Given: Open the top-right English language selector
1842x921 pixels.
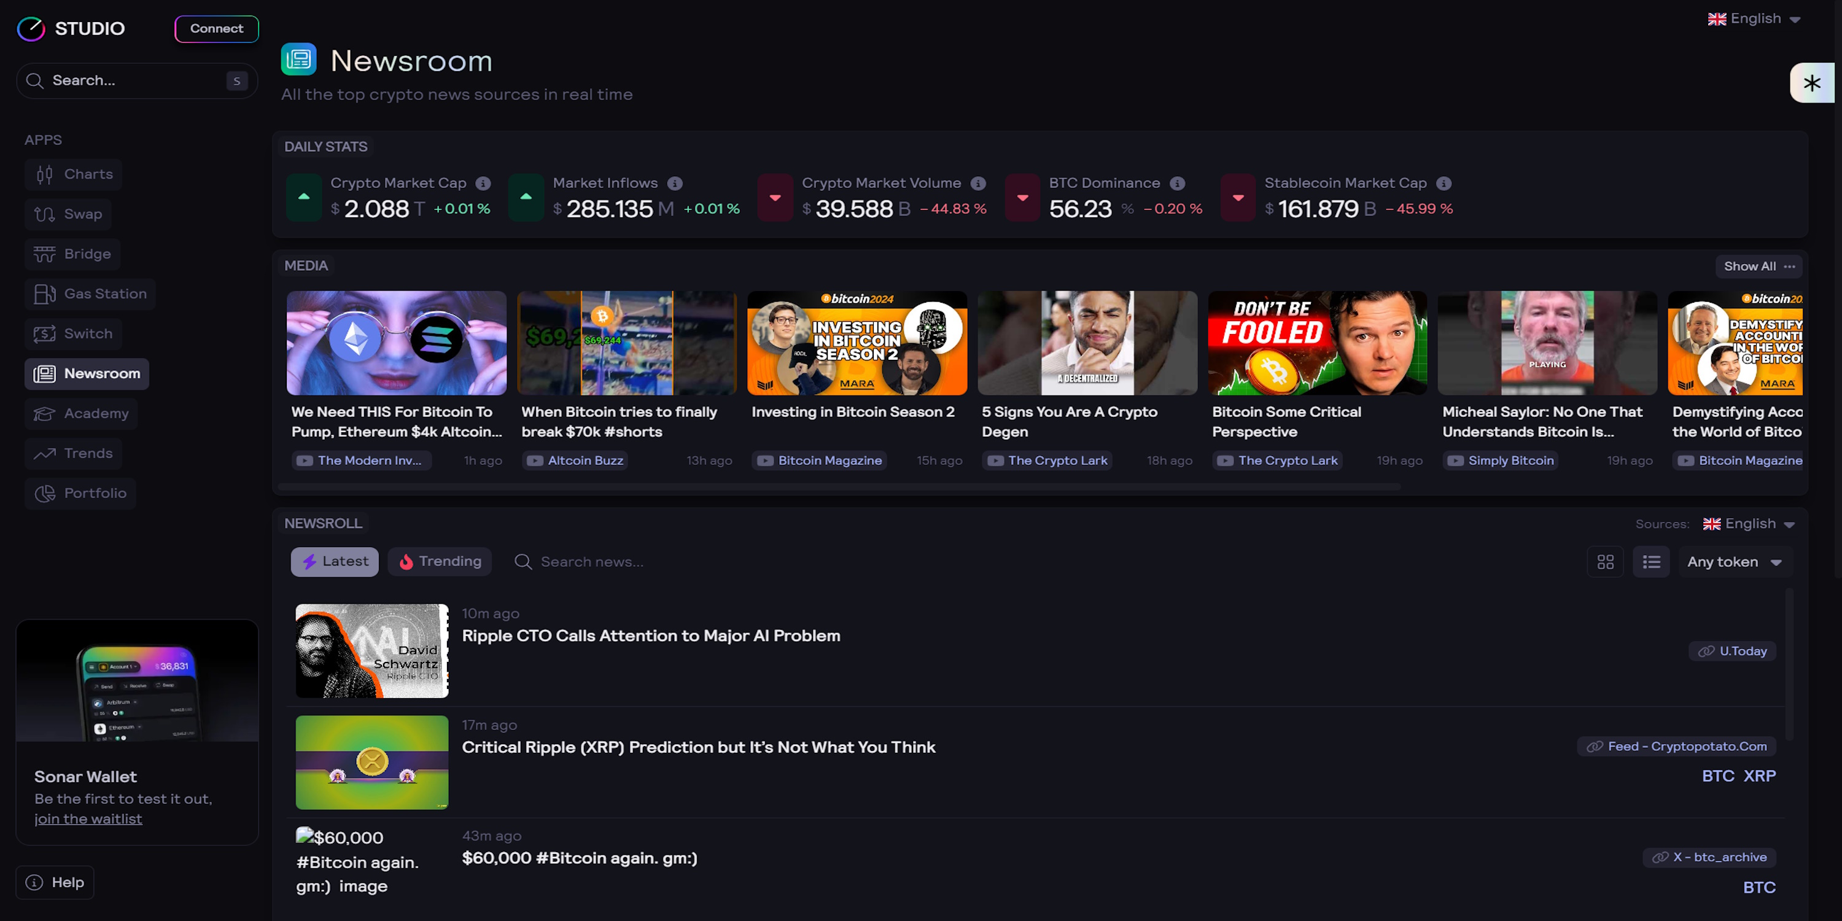Looking at the screenshot, I should [x=1754, y=19].
